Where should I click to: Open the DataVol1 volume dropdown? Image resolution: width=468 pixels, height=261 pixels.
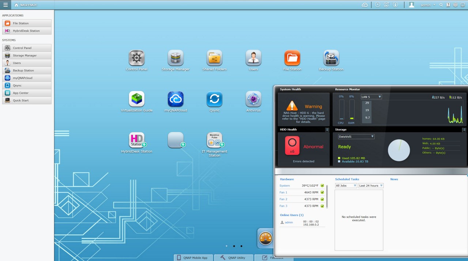coord(356,137)
